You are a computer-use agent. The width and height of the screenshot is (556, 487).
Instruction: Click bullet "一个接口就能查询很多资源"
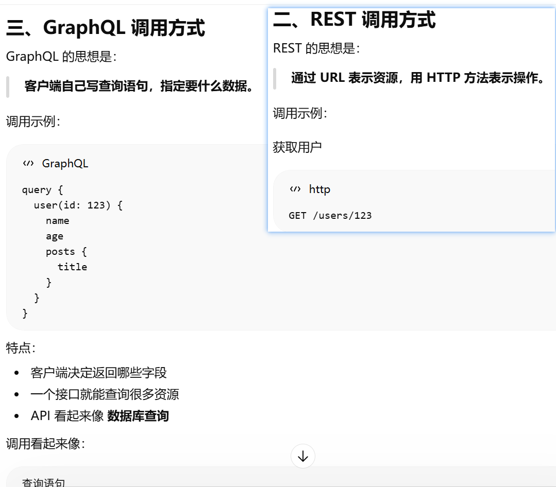click(x=105, y=394)
